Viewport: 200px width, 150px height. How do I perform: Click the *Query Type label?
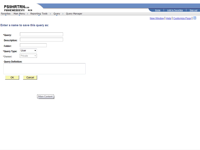[10, 51]
